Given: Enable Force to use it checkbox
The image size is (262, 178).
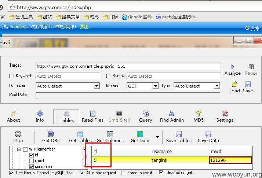Looking at the screenshot, I should 123,173.
